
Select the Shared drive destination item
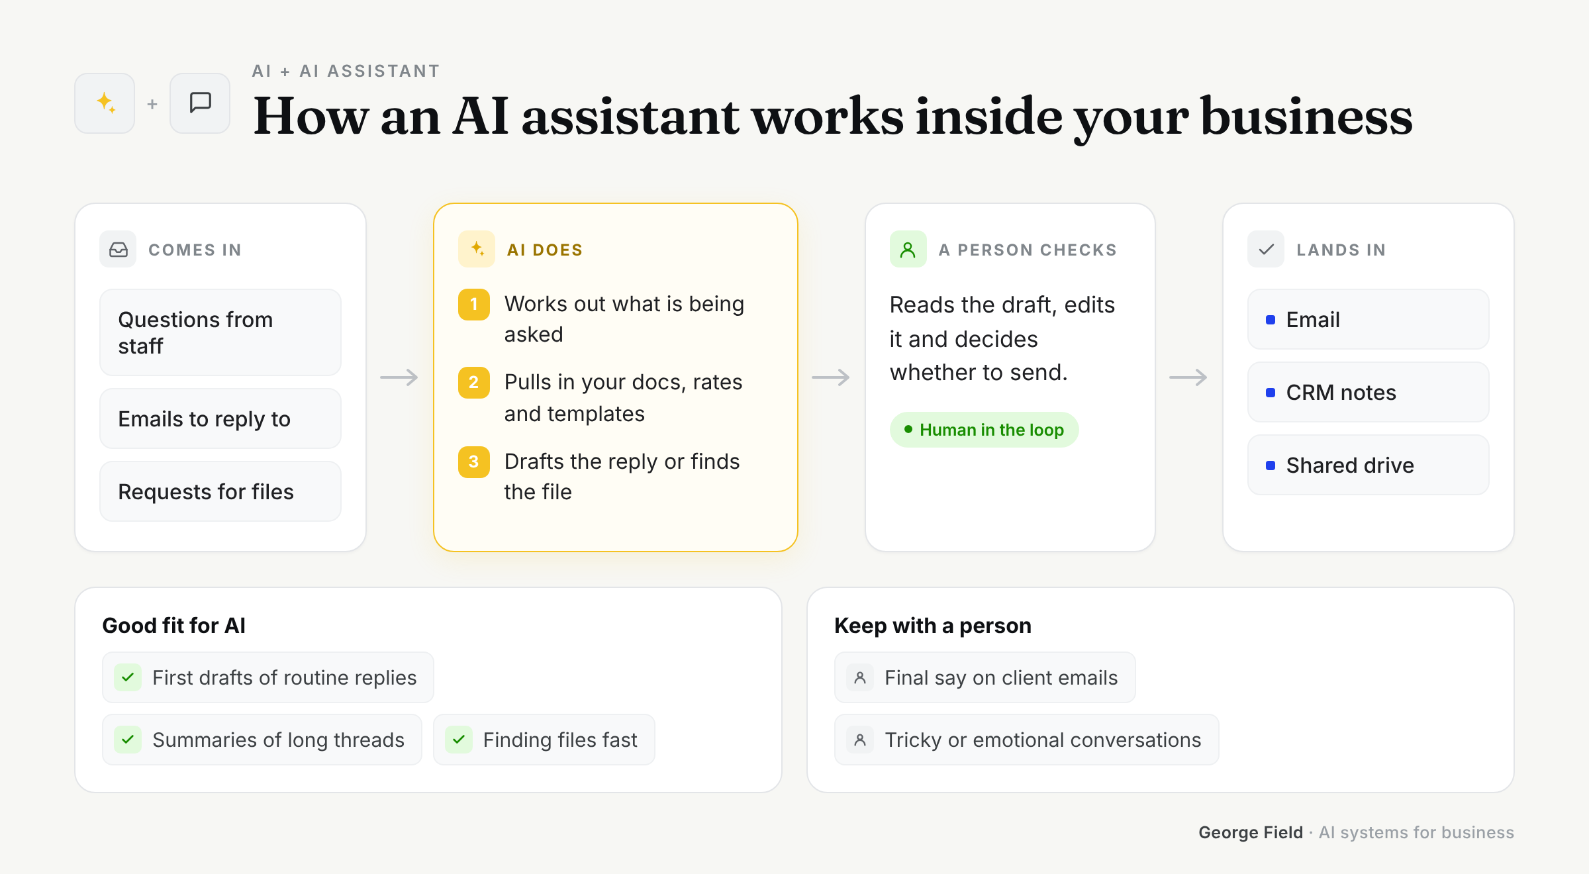[x=1369, y=465]
